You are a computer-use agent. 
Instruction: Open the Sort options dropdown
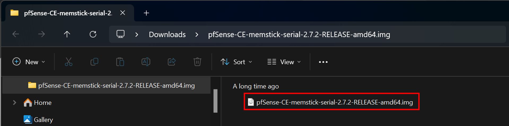[x=236, y=62]
